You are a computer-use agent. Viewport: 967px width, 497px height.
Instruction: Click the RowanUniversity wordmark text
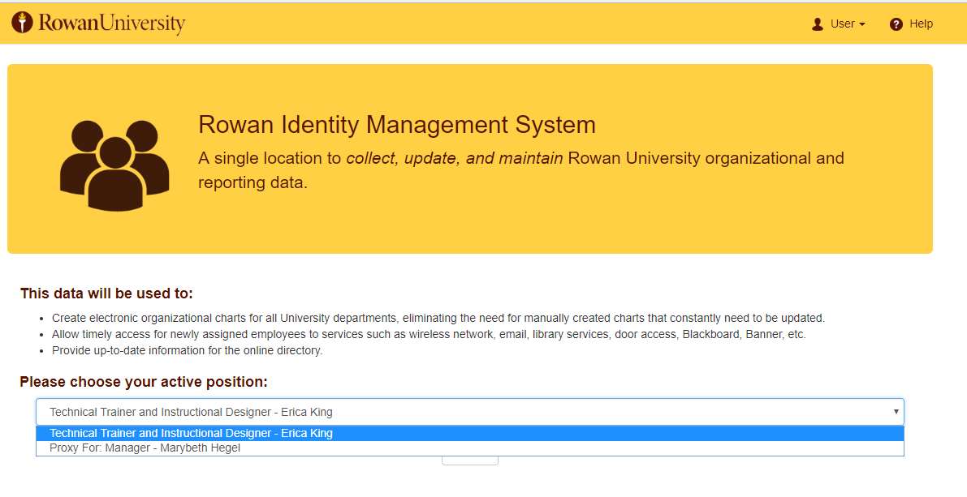111,24
